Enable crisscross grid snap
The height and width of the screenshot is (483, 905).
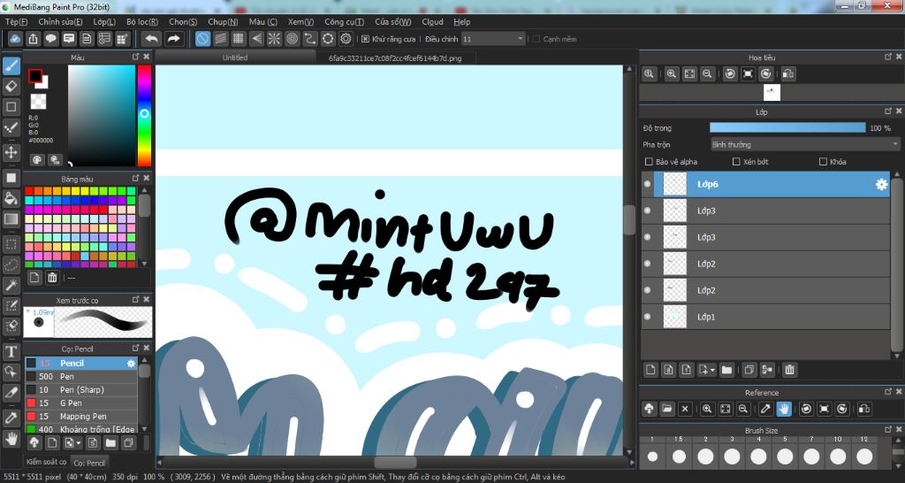tap(239, 39)
